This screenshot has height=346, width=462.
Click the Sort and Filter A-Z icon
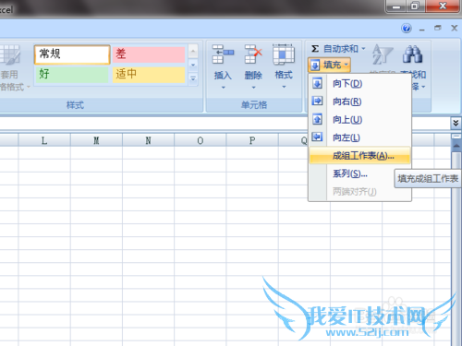[x=383, y=54]
